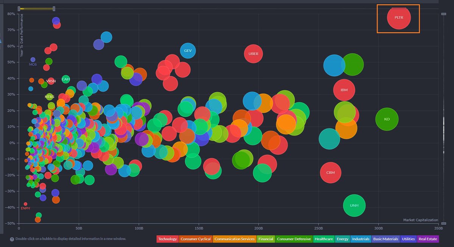
Task: Click the 0% y-axis tick label
Action: [12, 143]
